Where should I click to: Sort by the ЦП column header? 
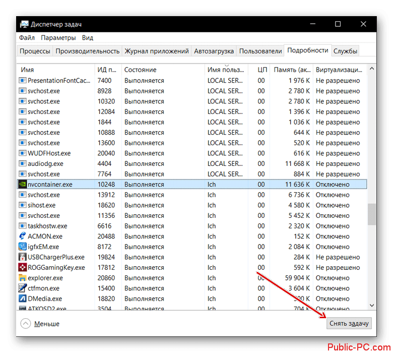259,70
